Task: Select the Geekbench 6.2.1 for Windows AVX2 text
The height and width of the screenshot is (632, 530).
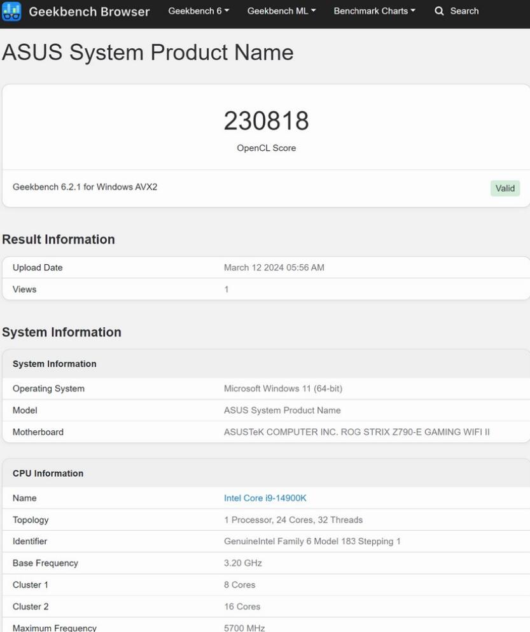Action: click(85, 187)
